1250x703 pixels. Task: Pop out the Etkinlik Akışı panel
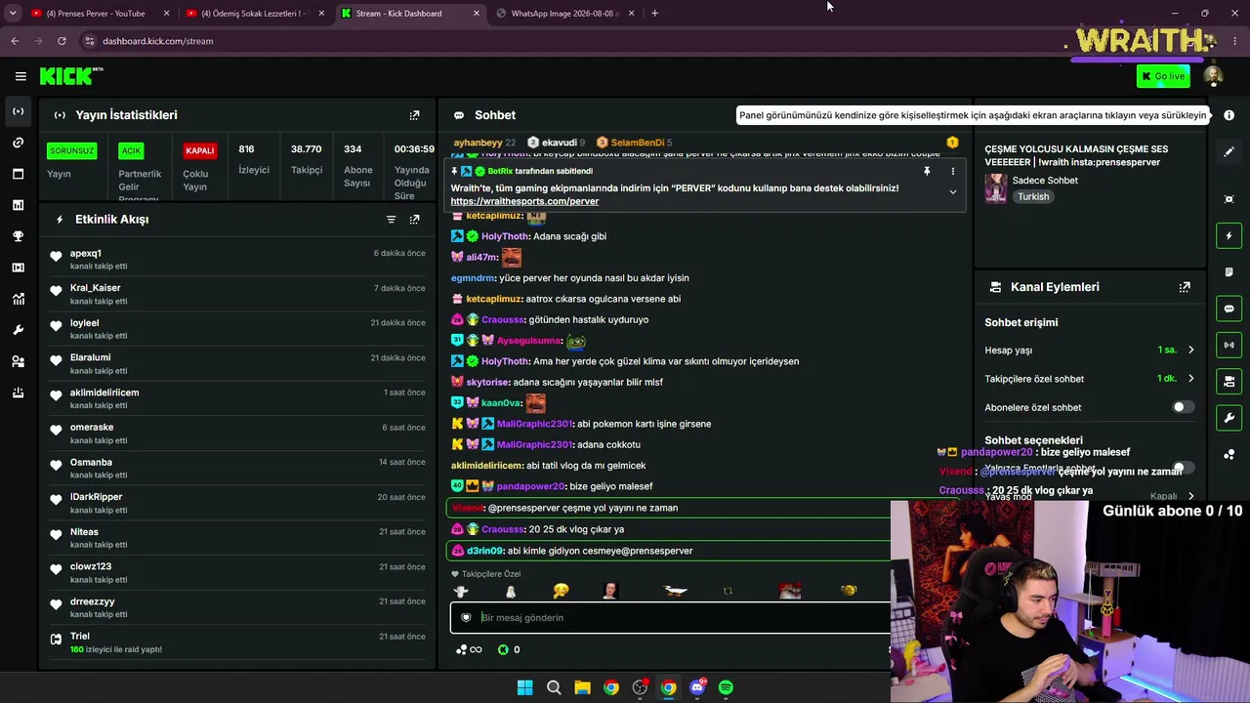(414, 220)
